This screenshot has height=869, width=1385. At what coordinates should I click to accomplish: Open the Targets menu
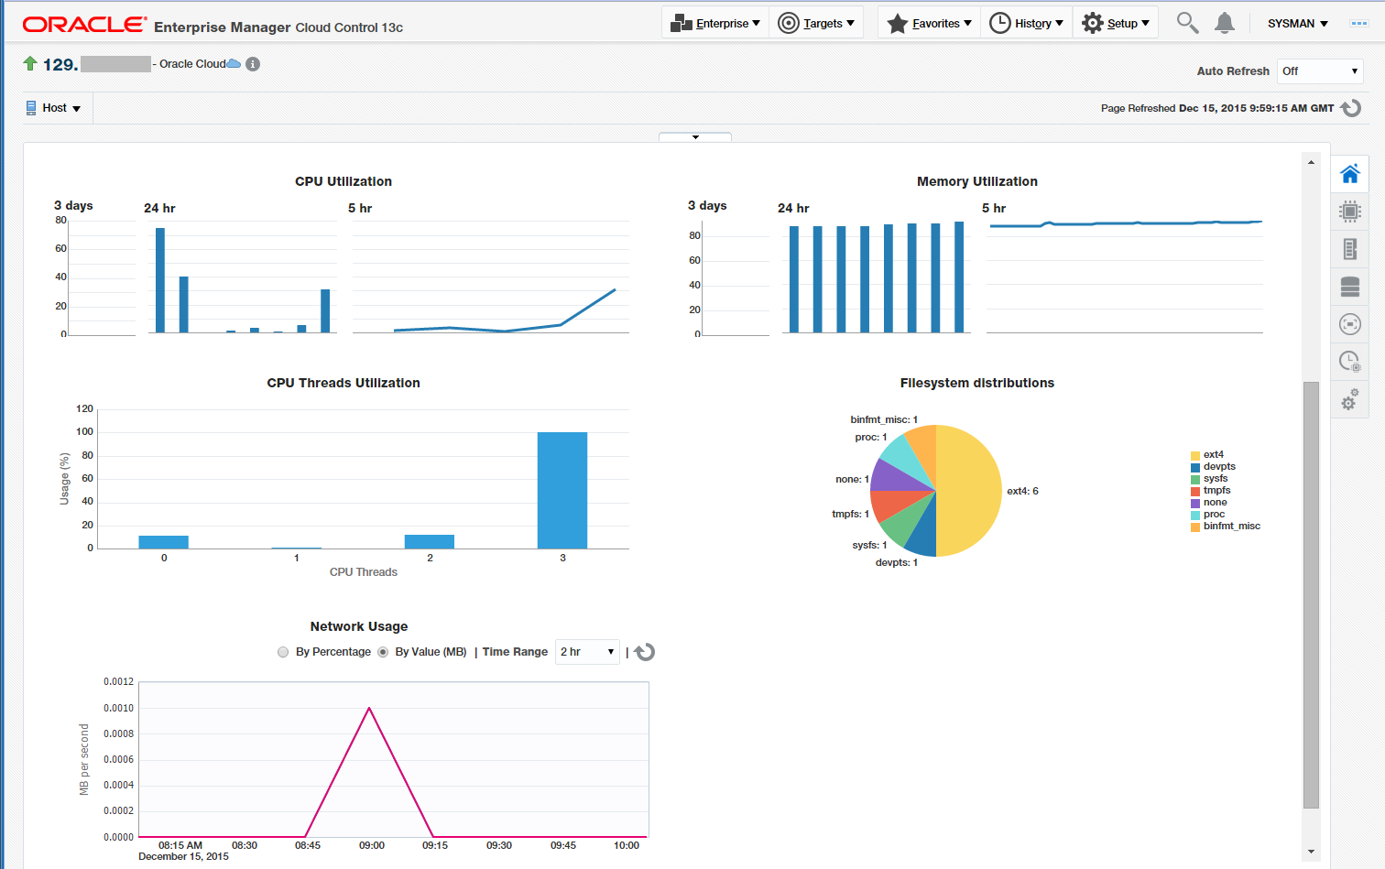tap(816, 23)
